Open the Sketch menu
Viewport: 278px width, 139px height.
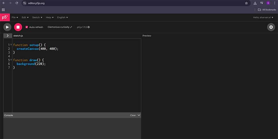[x=37, y=17]
